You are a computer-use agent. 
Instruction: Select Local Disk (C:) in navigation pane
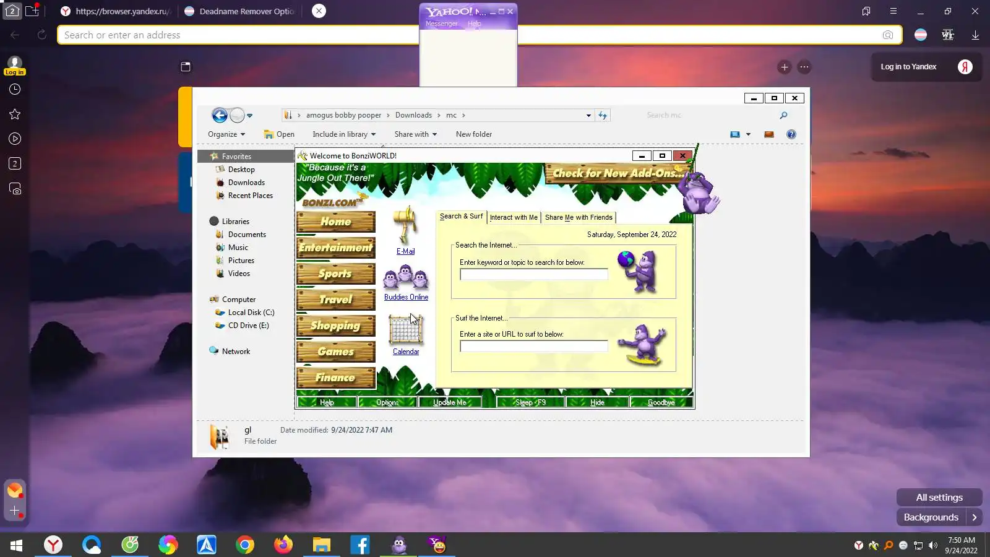251,313
